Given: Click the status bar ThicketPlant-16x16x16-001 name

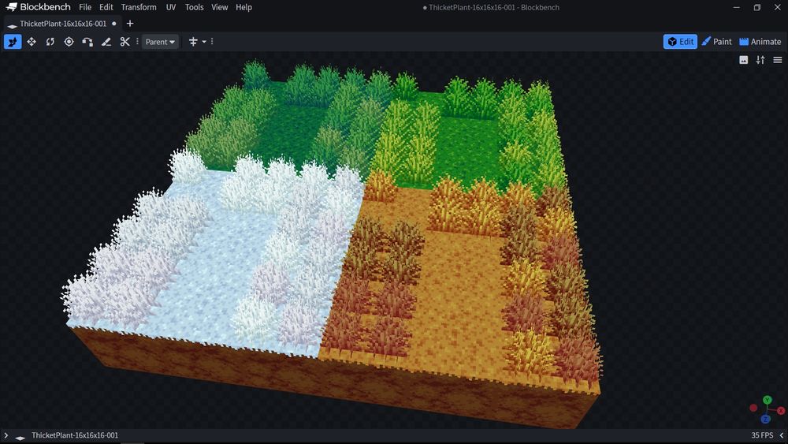Looking at the screenshot, I should pos(75,435).
